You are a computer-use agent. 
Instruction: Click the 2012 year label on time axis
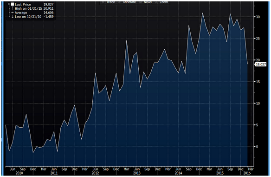click(x=95, y=173)
